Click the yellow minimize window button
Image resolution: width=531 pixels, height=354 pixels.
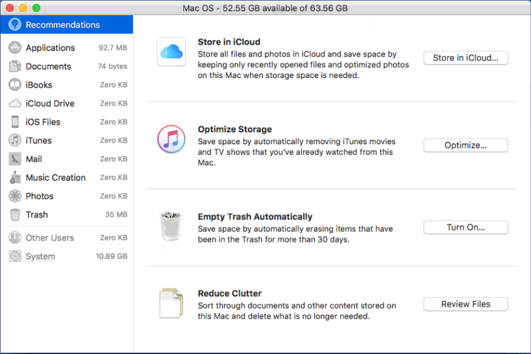[23, 8]
